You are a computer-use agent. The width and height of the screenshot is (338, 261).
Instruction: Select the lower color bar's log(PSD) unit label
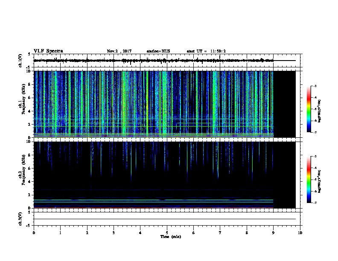coord(320,182)
